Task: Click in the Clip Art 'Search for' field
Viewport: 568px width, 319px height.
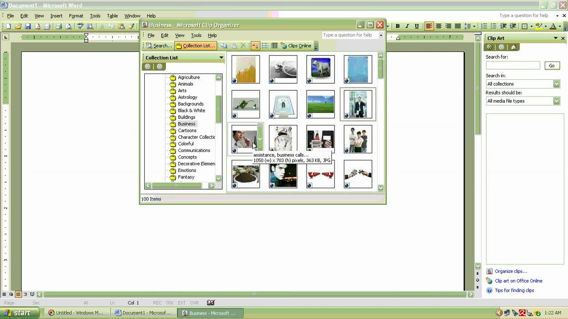Action: [x=513, y=66]
